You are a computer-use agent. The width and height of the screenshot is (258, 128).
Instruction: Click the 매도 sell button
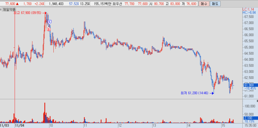click(x=215, y=4)
